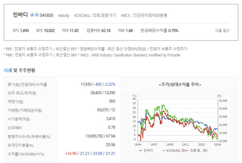Click the 28,400 / 13,350 value
The image size is (242, 163).
tap(103, 93)
